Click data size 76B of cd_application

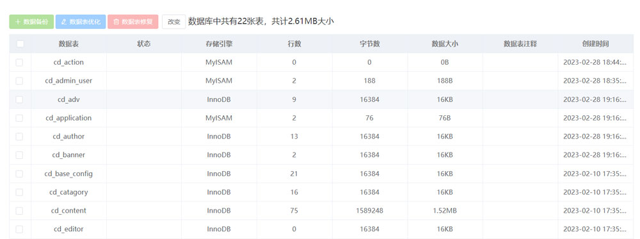click(x=445, y=118)
